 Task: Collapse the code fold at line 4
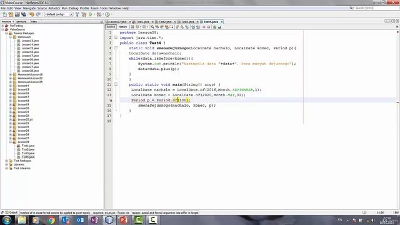(116, 48)
